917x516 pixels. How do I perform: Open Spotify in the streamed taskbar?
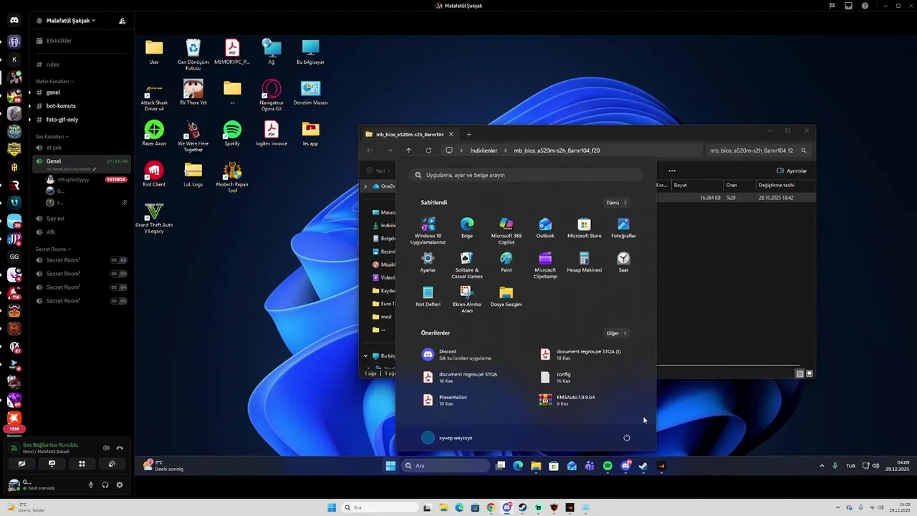pyautogui.click(x=608, y=466)
